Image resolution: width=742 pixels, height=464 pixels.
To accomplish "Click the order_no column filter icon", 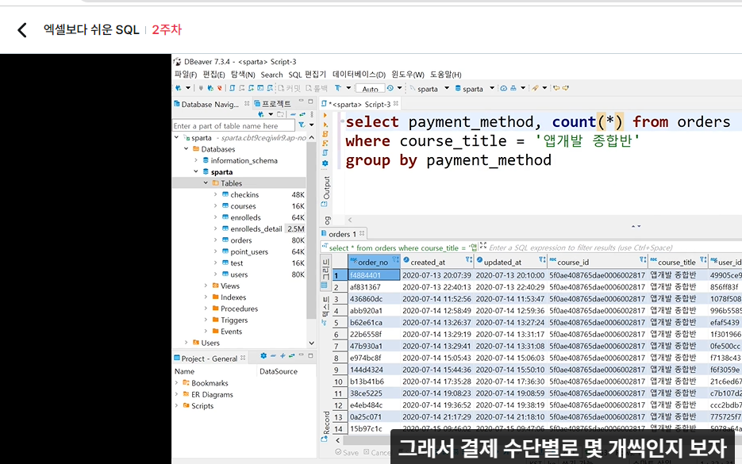I will point(396,259).
